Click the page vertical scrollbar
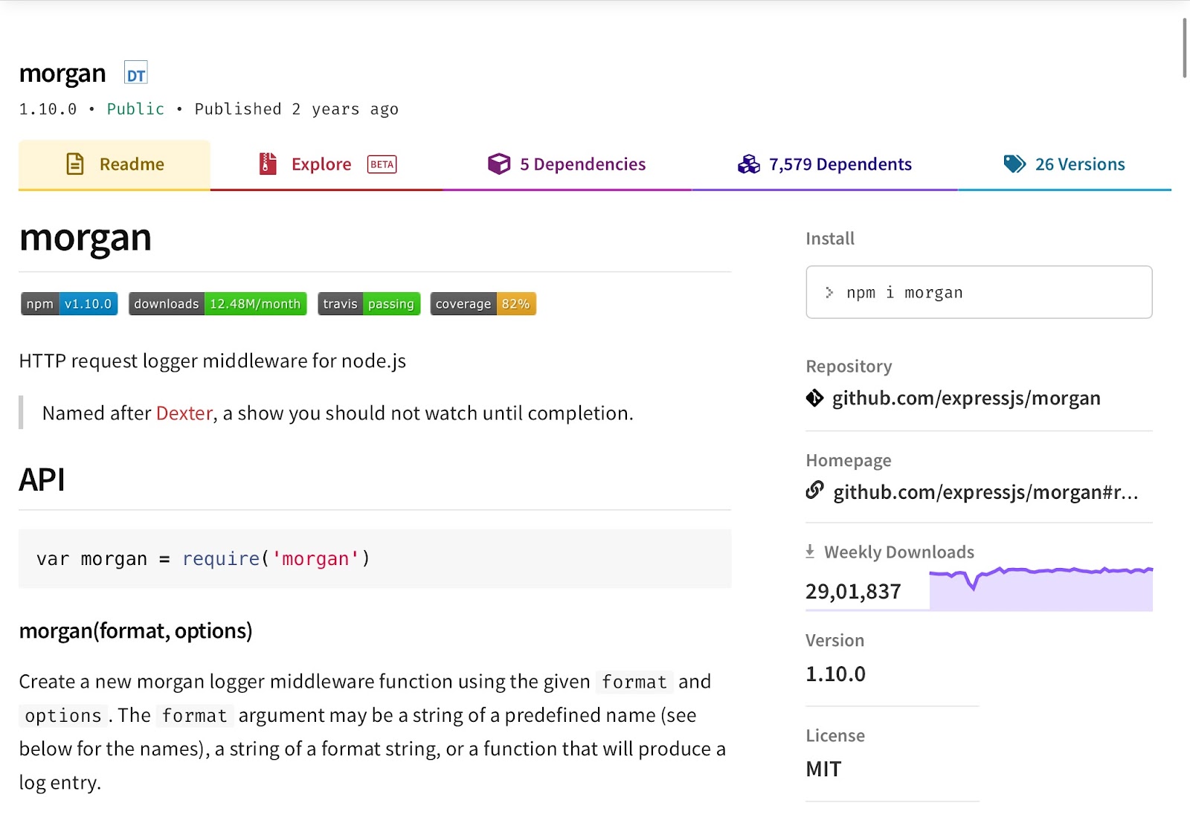The image size is (1190, 820). click(x=1185, y=48)
